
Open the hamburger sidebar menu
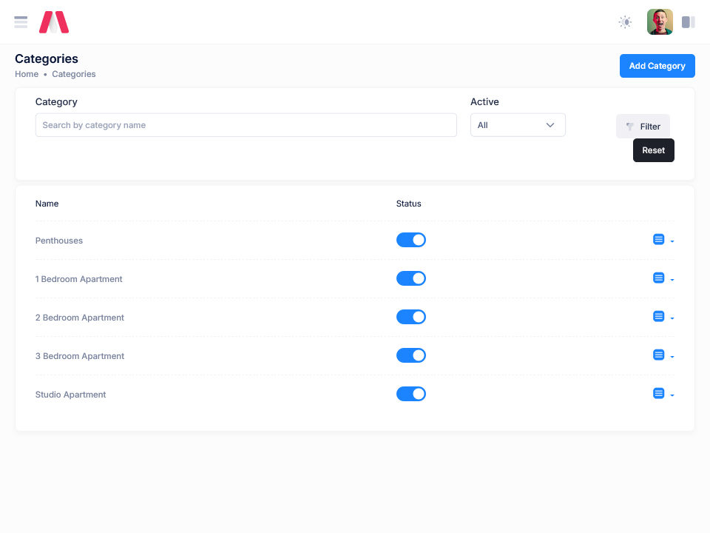21,22
